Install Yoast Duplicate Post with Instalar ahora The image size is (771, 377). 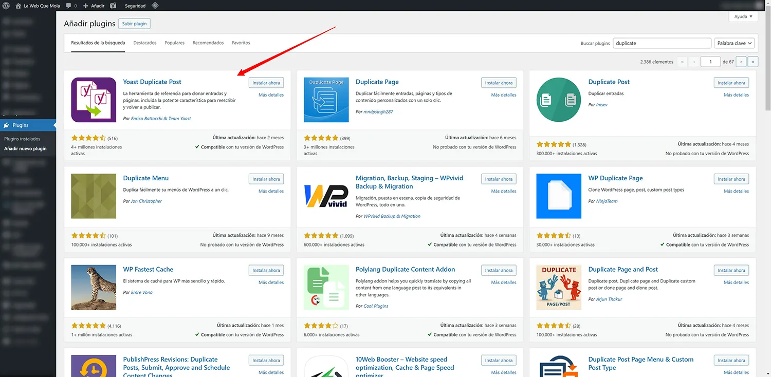click(x=266, y=83)
